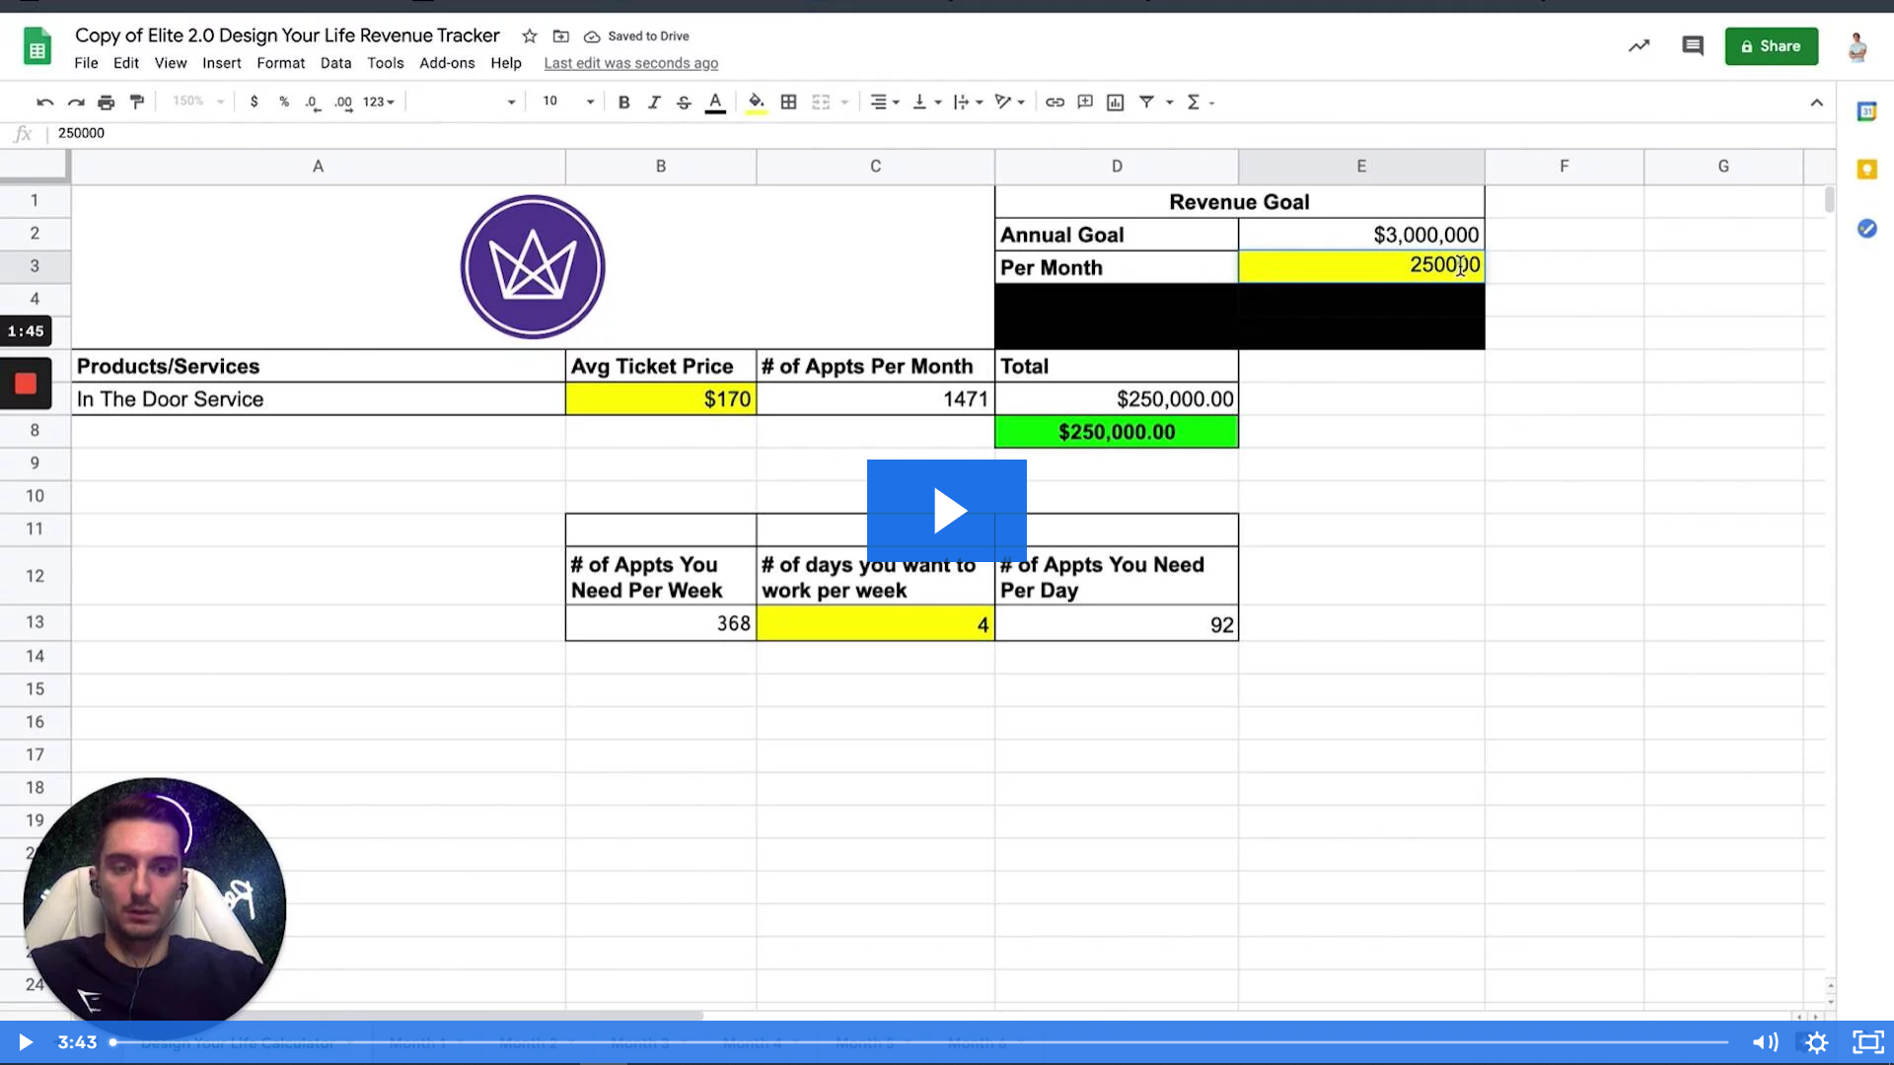Open the font family dropdown
1894x1065 pixels.
click(x=464, y=102)
